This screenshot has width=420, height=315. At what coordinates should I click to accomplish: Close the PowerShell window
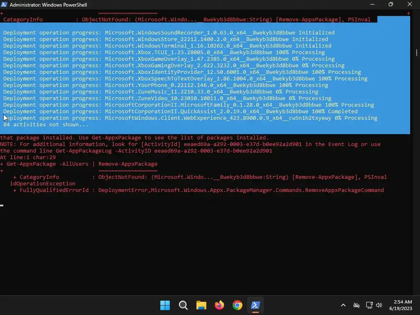(410, 4)
